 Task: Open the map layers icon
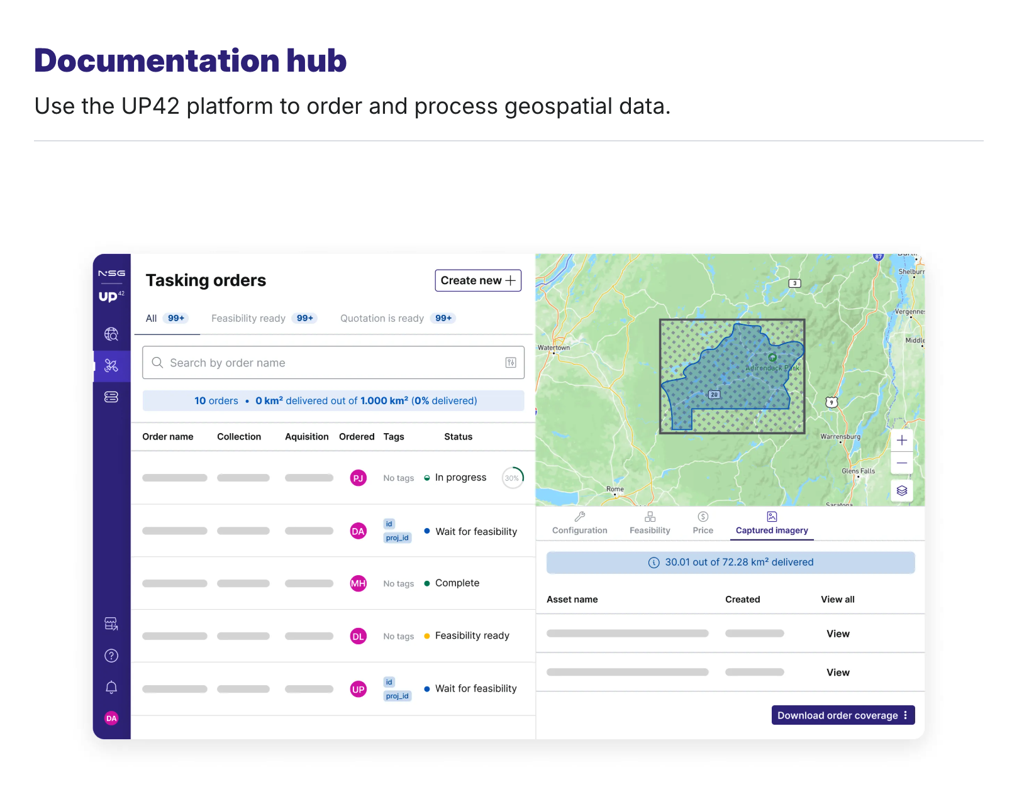click(902, 491)
